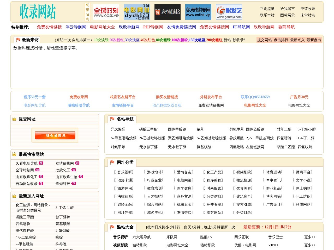Click the HTML5 友情链接 banner icon
334x250 pixels.
(167, 11)
